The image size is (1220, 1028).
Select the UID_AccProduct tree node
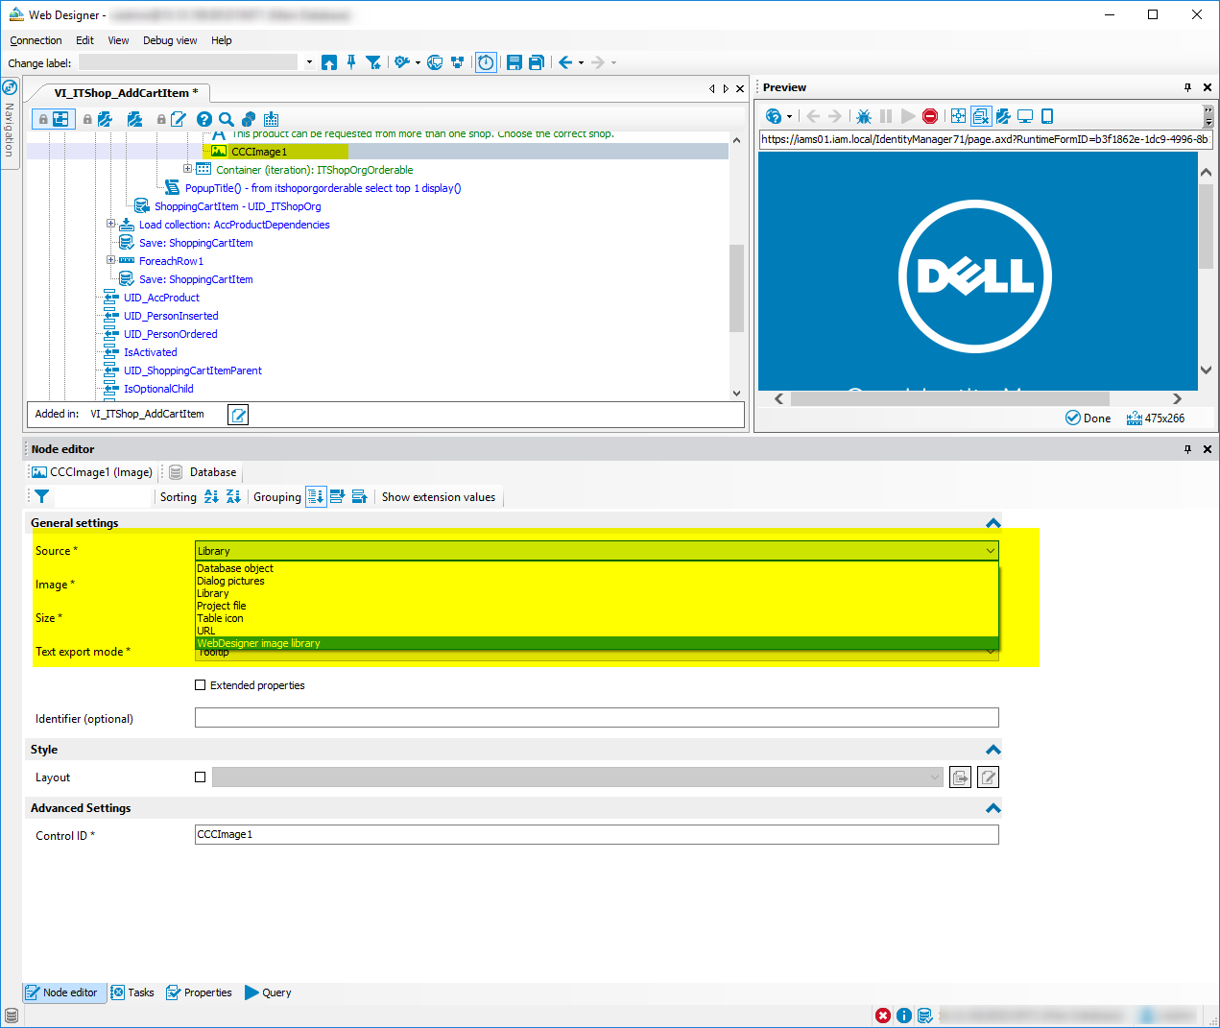coord(161,298)
